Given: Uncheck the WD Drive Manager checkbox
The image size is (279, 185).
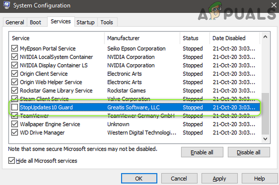Looking at the screenshot, I should 15,133.
